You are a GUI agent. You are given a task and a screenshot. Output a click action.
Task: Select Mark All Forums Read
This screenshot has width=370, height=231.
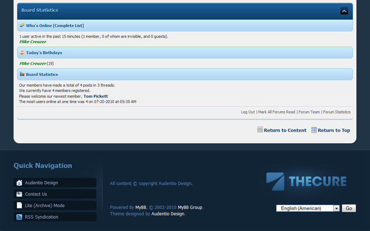(277, 112)
